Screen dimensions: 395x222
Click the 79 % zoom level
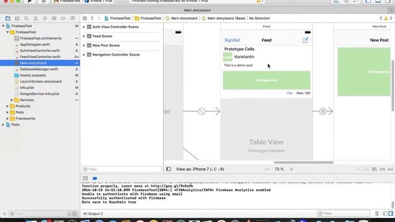pos(279,169)
